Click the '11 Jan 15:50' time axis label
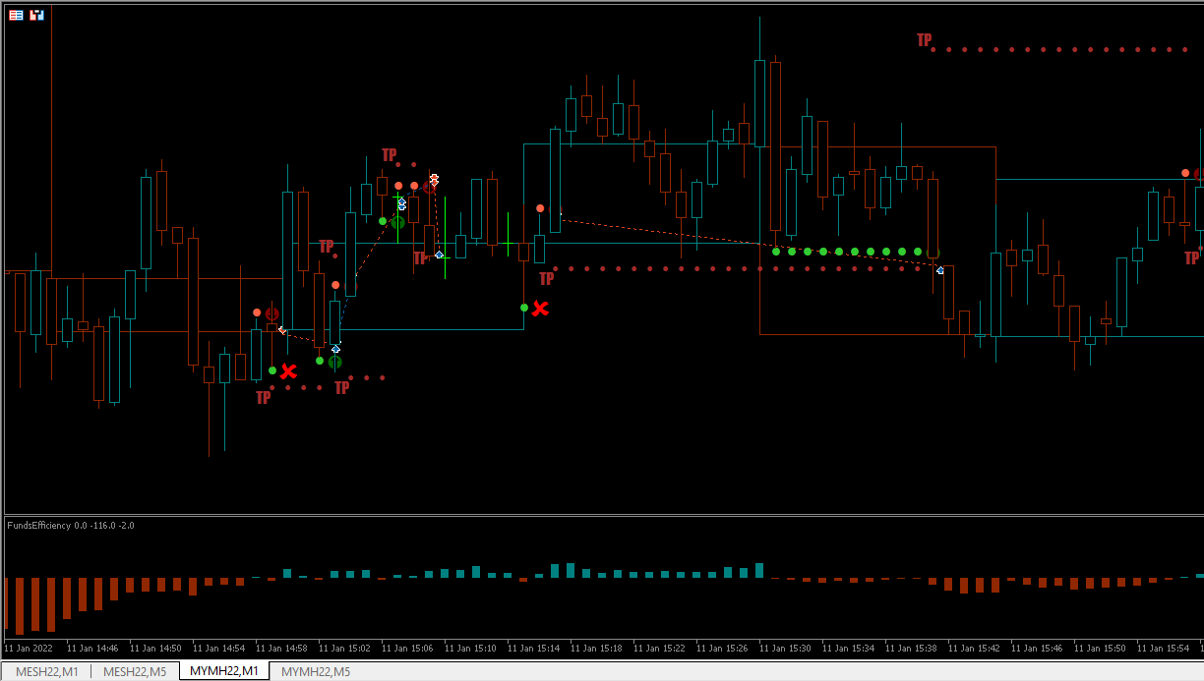Viewport: 1204px width, 681px height. coord(1100,649)
